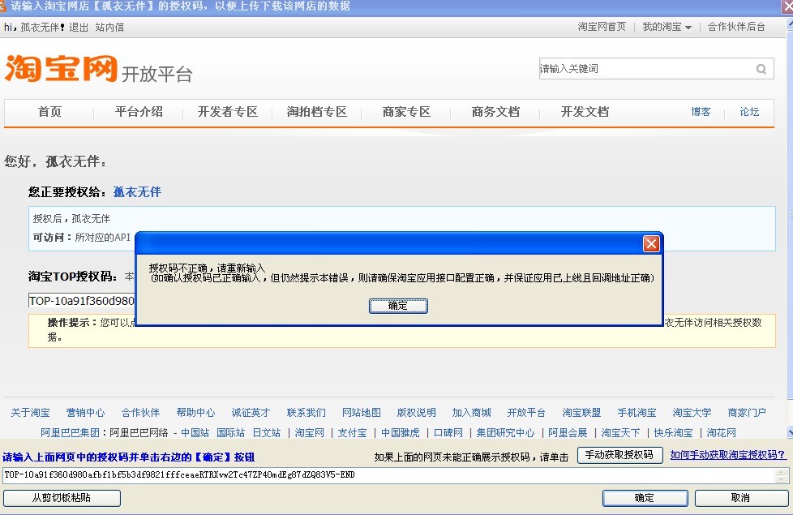Open the 口碑网 footer link

pos(448,433)
